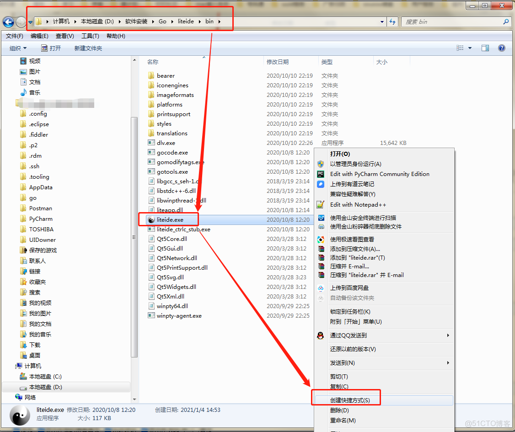Click the Go segment in address breadcrumb
This screenshot has height=432, width=515.
click(x=162, y=21)
